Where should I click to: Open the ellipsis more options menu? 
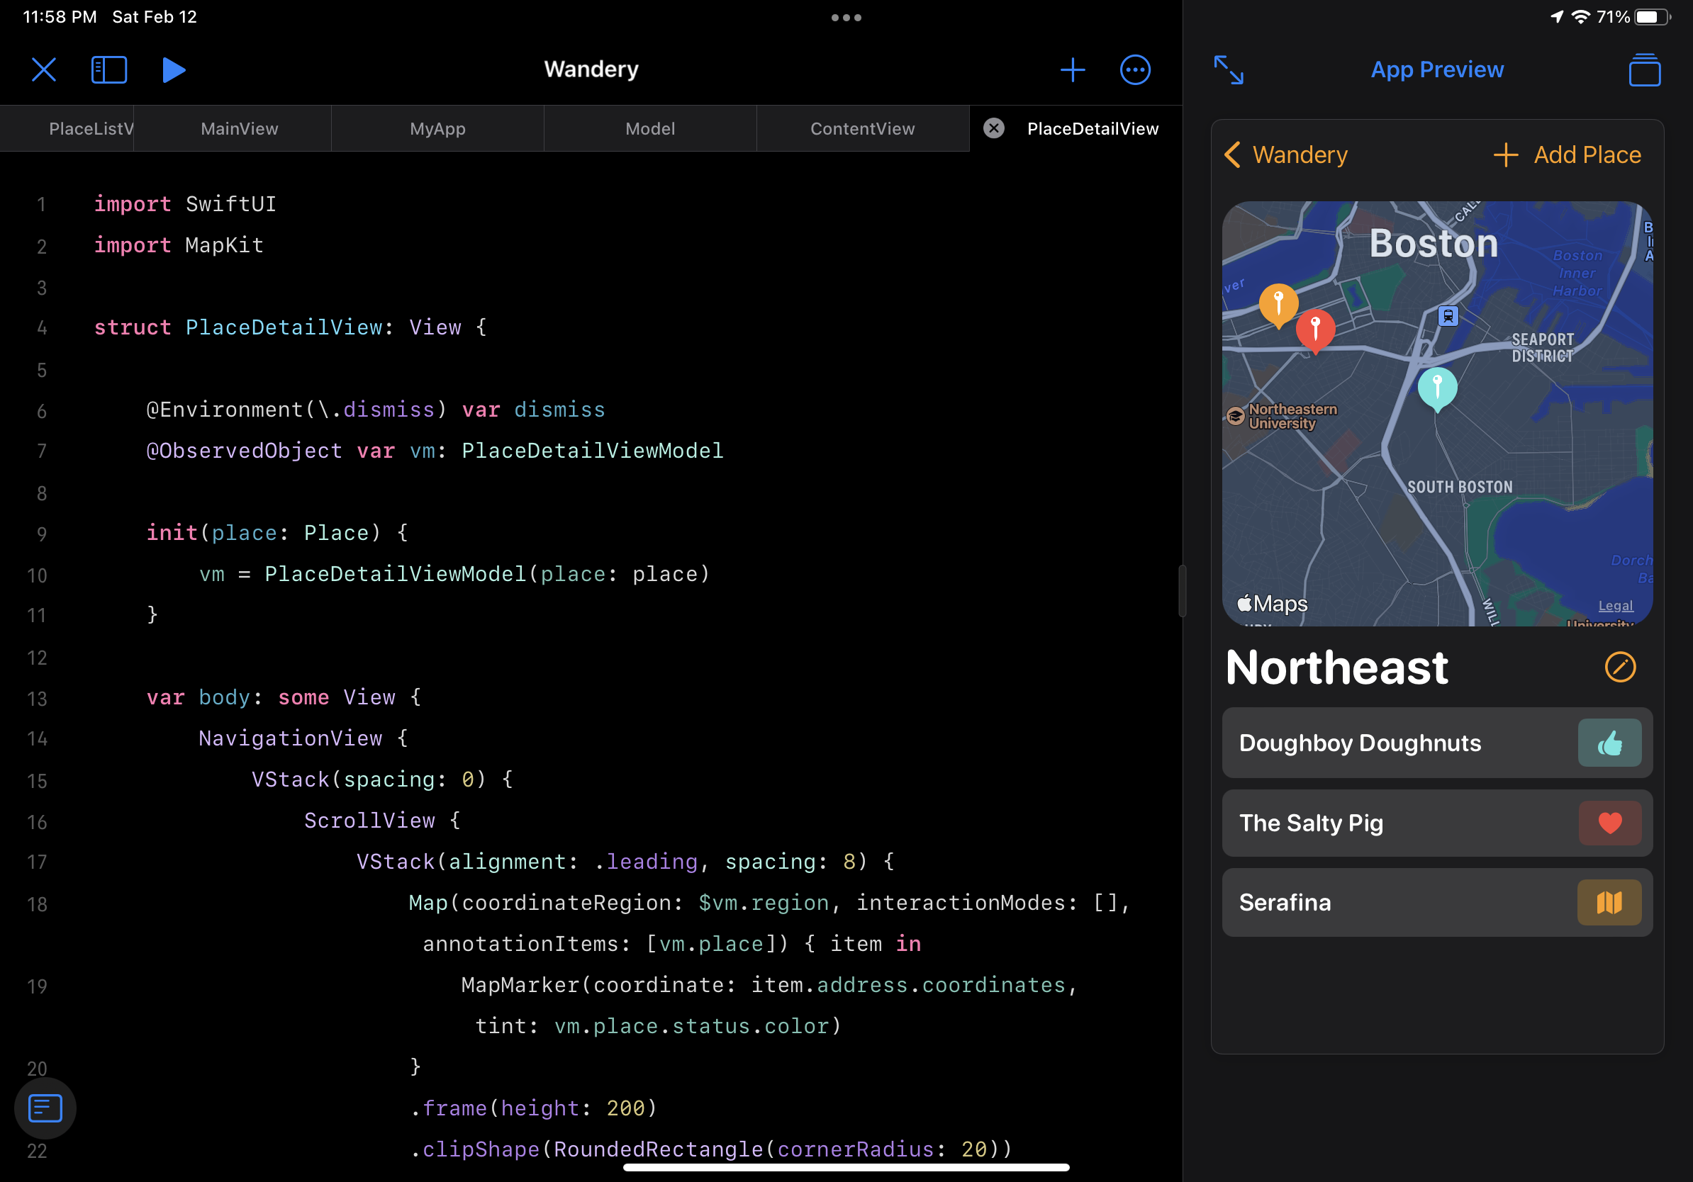point(1135,70)
